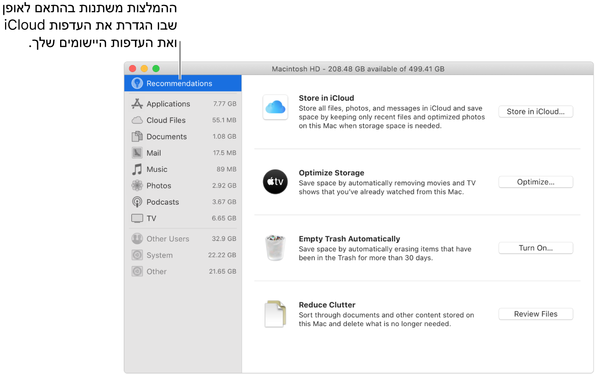Click the Optimize Storage heading
Image resolution: width=595 pixels, height=374 pixels.
331,173
